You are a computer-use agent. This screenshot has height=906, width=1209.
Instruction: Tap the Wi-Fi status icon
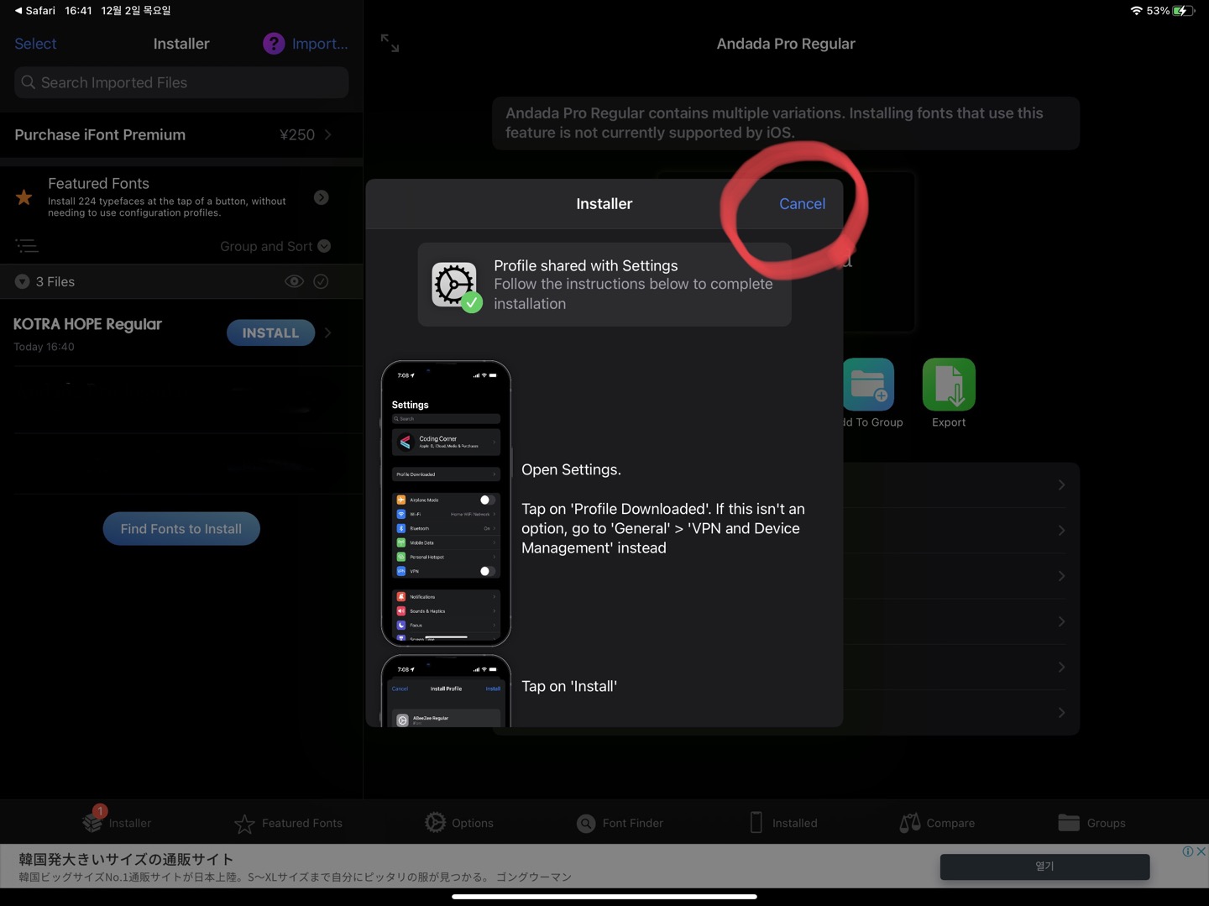(1137, 11)
